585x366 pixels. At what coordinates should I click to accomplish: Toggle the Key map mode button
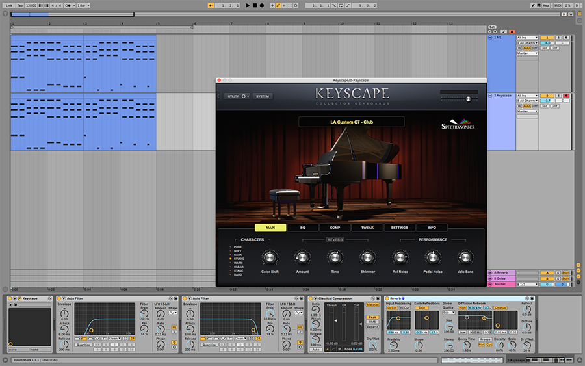tap(546, 5)
